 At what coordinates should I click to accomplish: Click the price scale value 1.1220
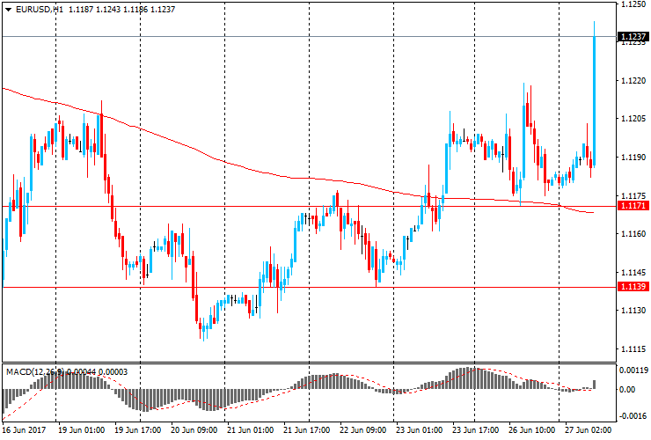tap(633, 81)
